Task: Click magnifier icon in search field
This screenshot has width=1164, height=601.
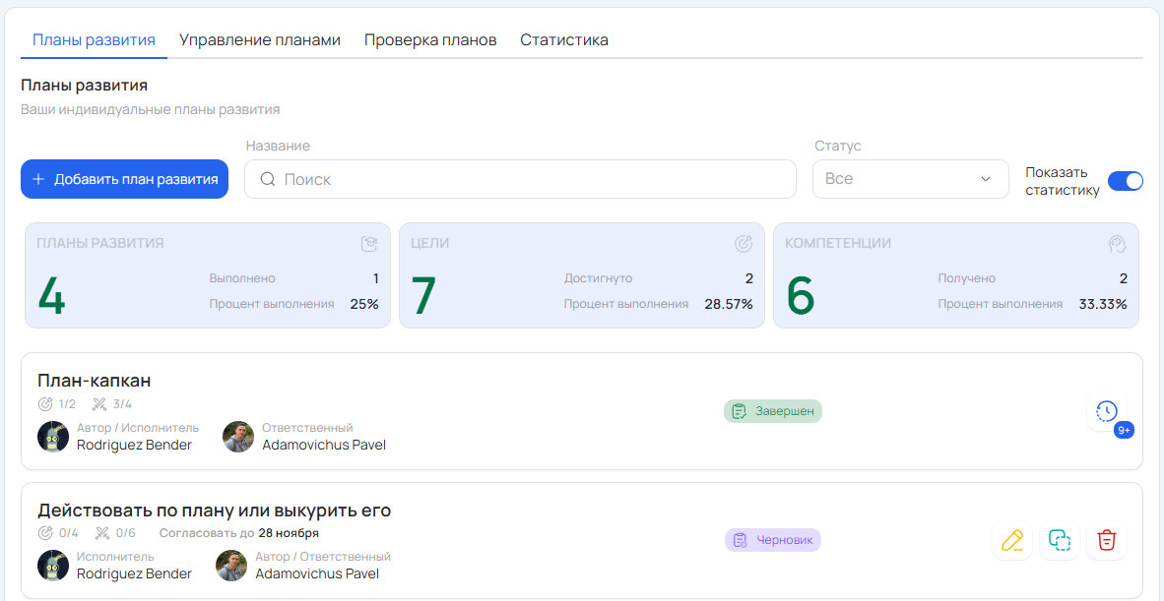Action: (268, 179)
